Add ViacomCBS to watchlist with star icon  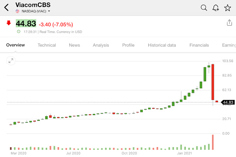228,8
